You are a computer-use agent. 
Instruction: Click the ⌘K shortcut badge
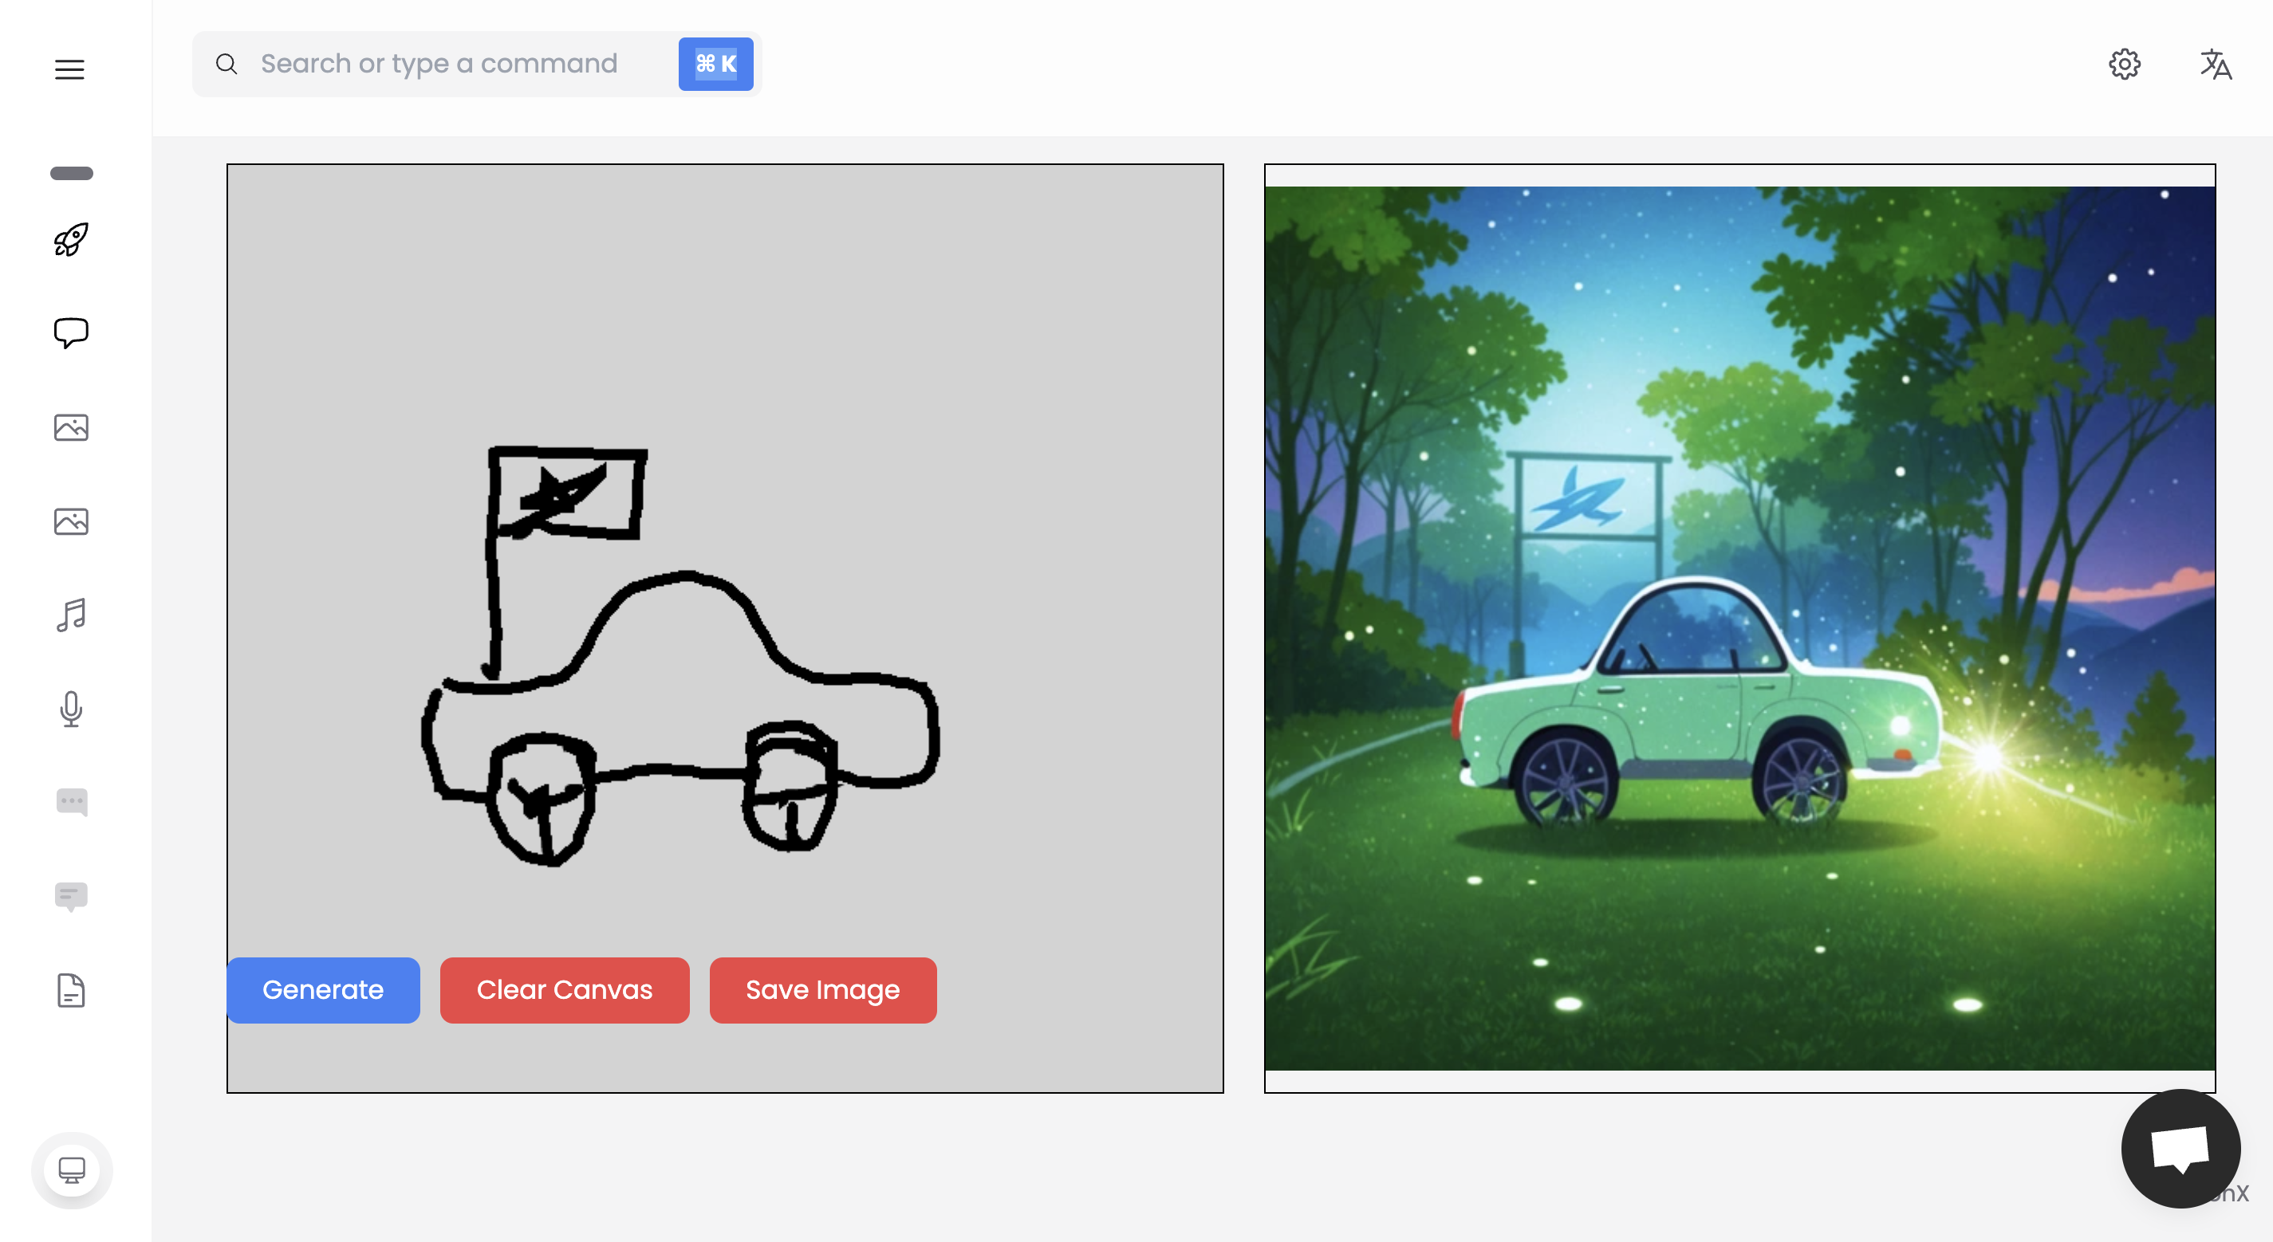[715, 64]
